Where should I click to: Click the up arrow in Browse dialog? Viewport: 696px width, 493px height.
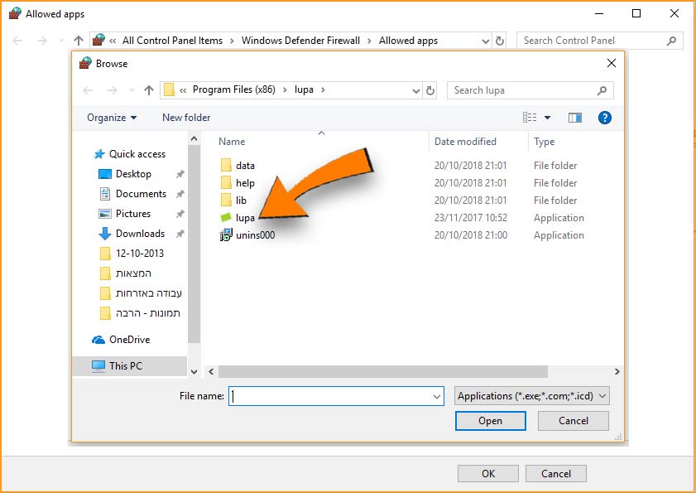pos(149,90)
